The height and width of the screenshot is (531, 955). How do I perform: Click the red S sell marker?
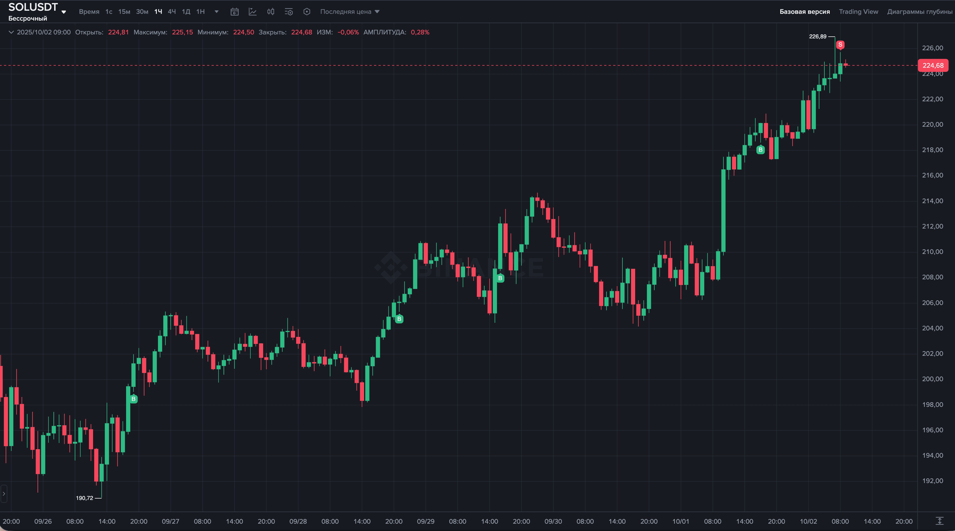[x=840, y=45]
